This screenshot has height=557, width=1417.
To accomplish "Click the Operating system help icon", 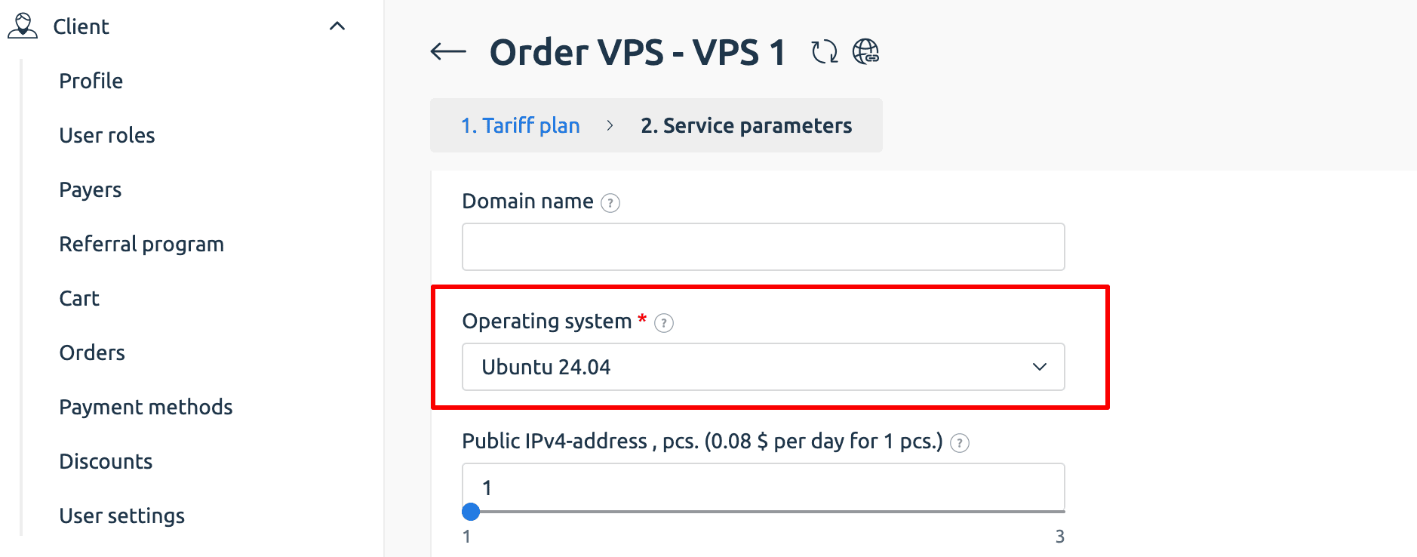I will pos(664,323).
